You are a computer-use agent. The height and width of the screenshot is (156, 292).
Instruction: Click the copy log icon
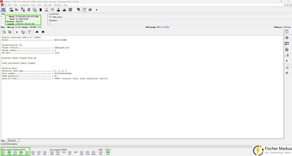pos(30,32)
